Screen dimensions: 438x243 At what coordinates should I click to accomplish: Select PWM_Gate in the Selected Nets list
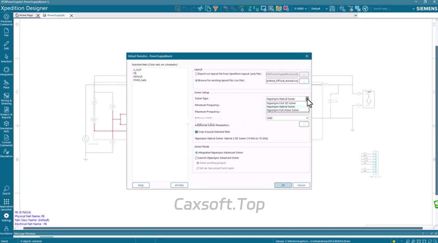(x=139, y=80)
